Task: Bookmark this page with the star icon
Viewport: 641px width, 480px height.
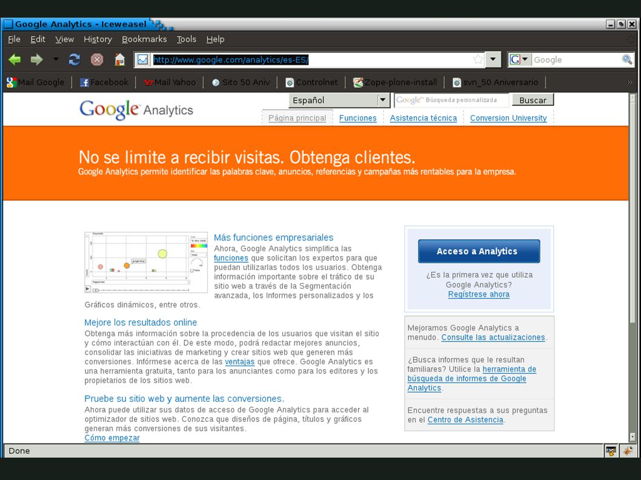Action: [478, 60]
